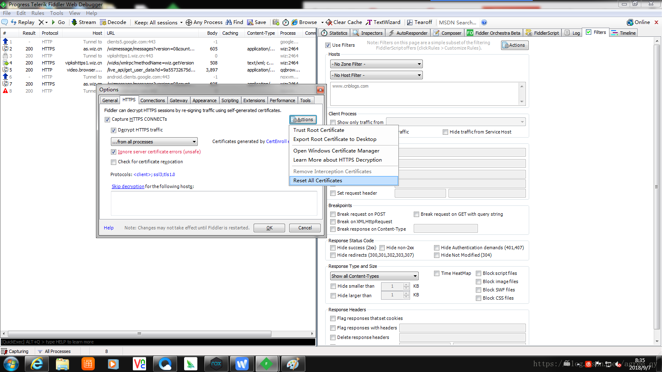Switch to the Connections tab in Options
The height and width of the screenshot is (372, 662).
[152, 100]
